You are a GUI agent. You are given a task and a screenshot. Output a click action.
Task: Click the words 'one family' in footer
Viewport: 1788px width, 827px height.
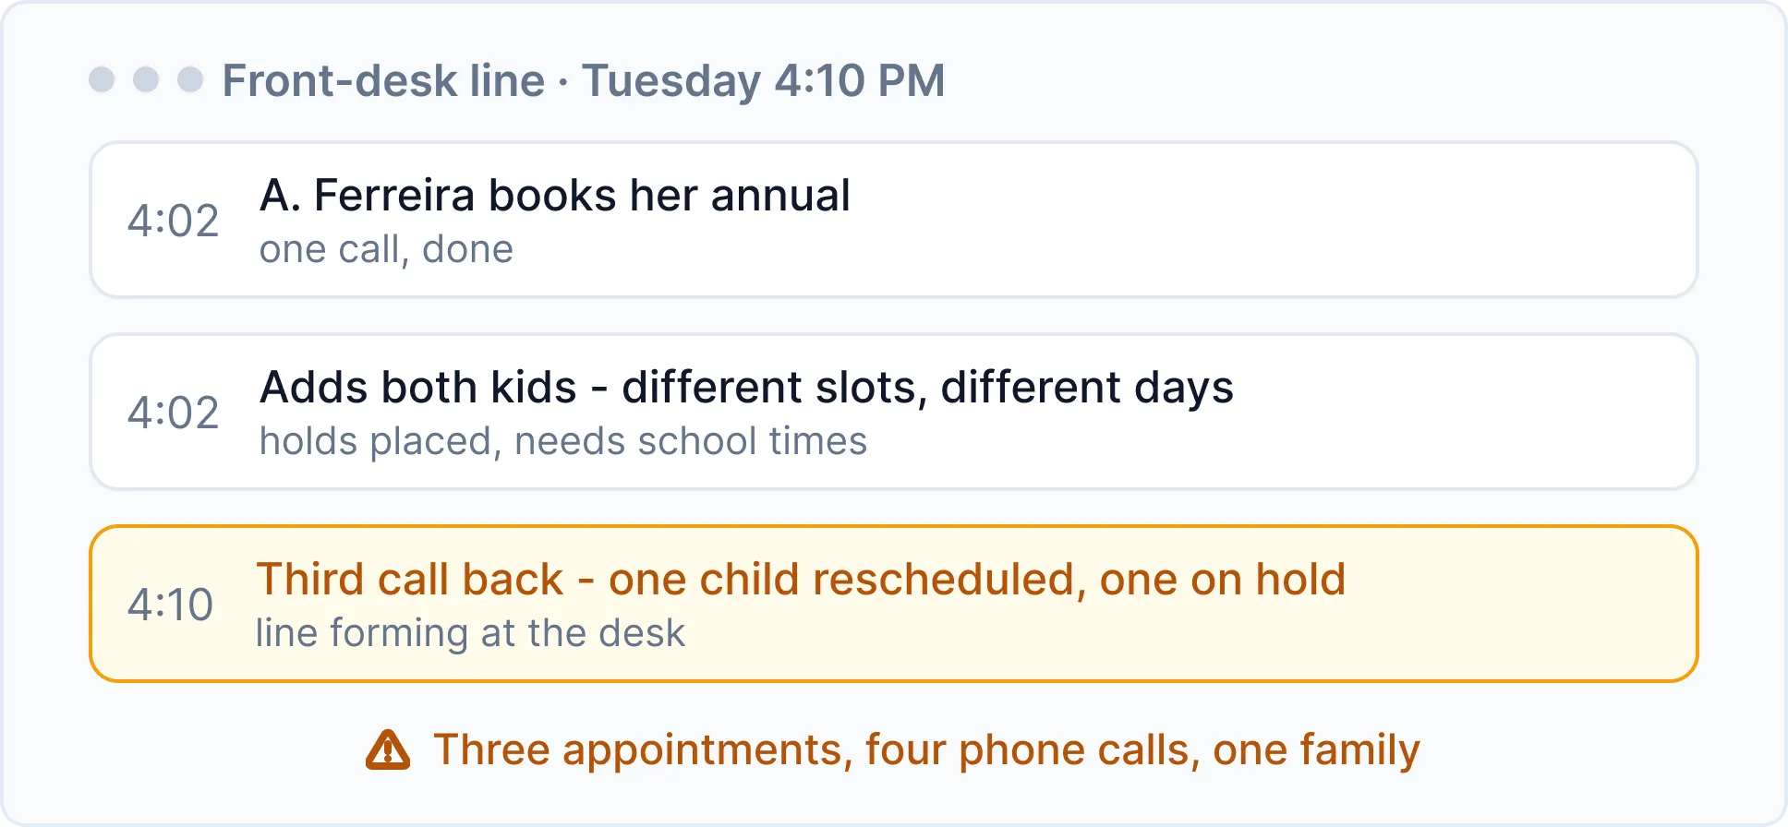[1316, 749]
